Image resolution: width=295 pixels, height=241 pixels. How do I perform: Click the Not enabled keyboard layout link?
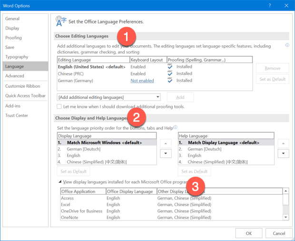(142, 81)
